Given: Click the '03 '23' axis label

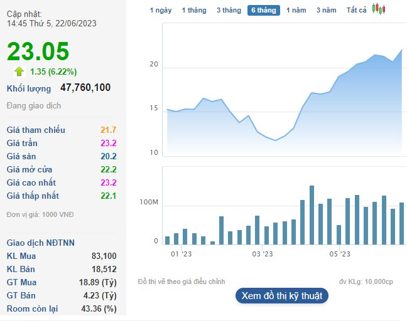Looking at the screenshot, I should pyautogui.click(x=263, y=254).
